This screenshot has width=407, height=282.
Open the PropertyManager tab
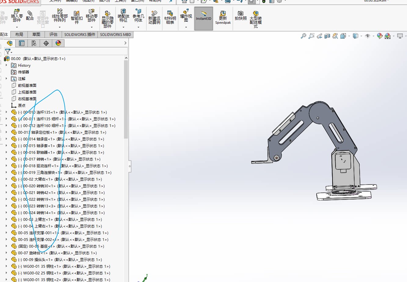point(22,43)
